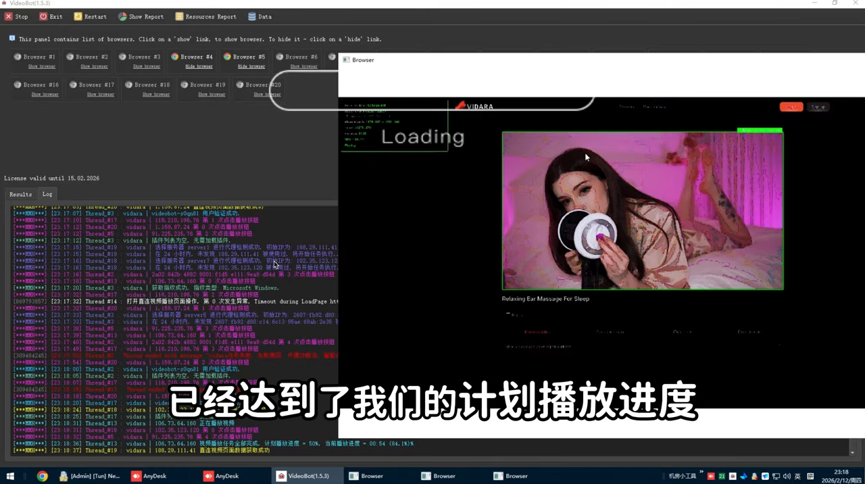Viewport: 865px width, 484px height.
Task: Open Show Report from the toolbar
Action: 141,17
